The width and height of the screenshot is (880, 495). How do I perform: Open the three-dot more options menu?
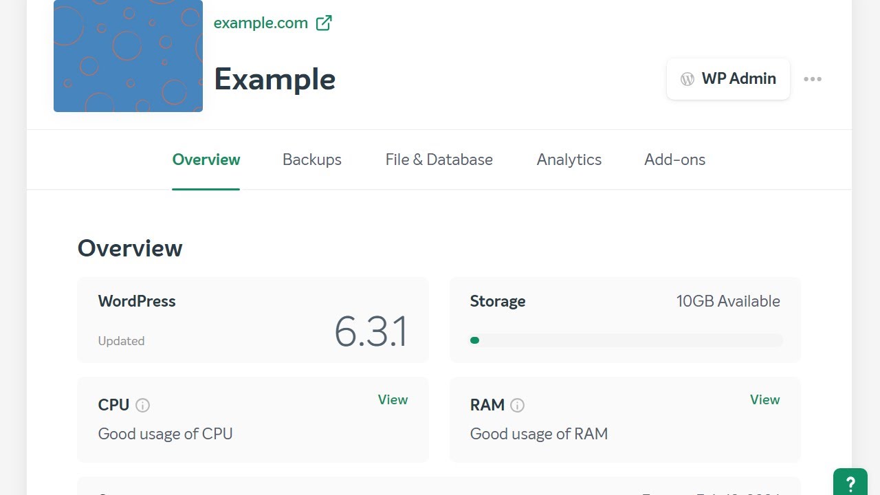click(x=813, y=79)
